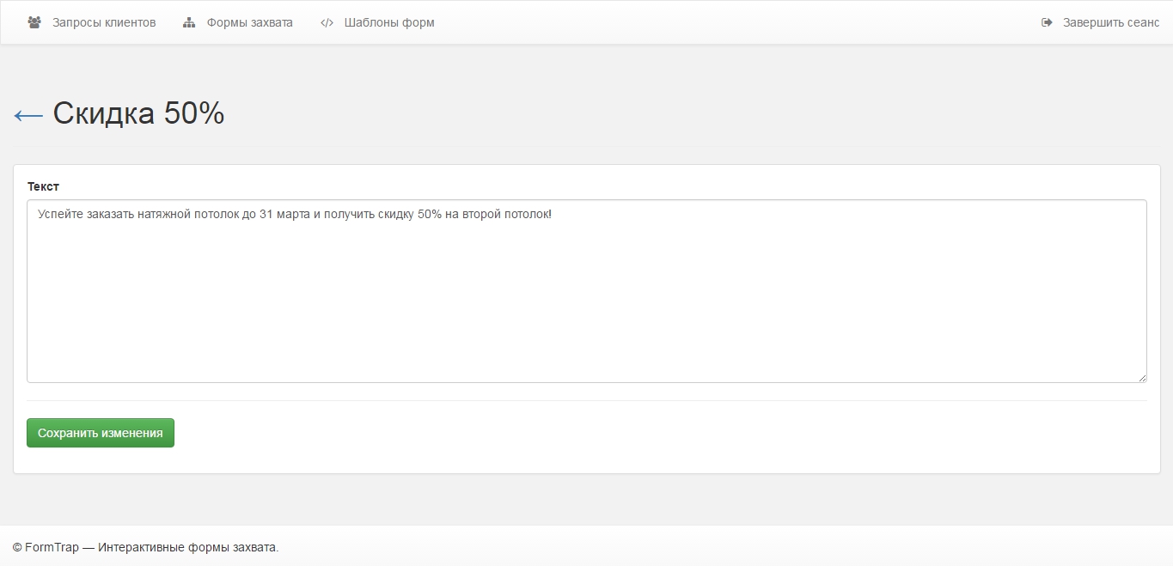Screen dimensions: 1173x566
Task: Click the textarea resize handle corner
Action: pos(1141,377)
